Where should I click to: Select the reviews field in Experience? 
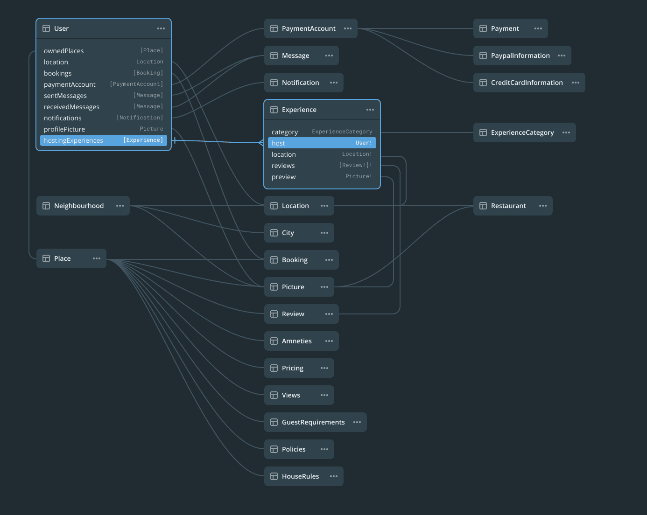coord(322,166)
